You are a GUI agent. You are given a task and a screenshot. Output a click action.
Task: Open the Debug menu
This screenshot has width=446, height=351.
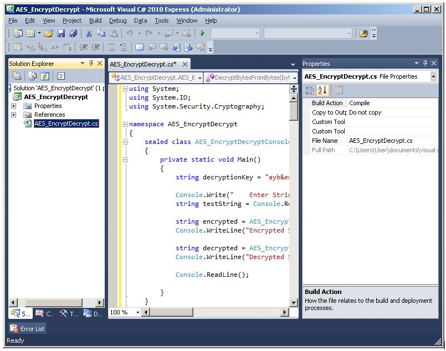click(117, 20)
